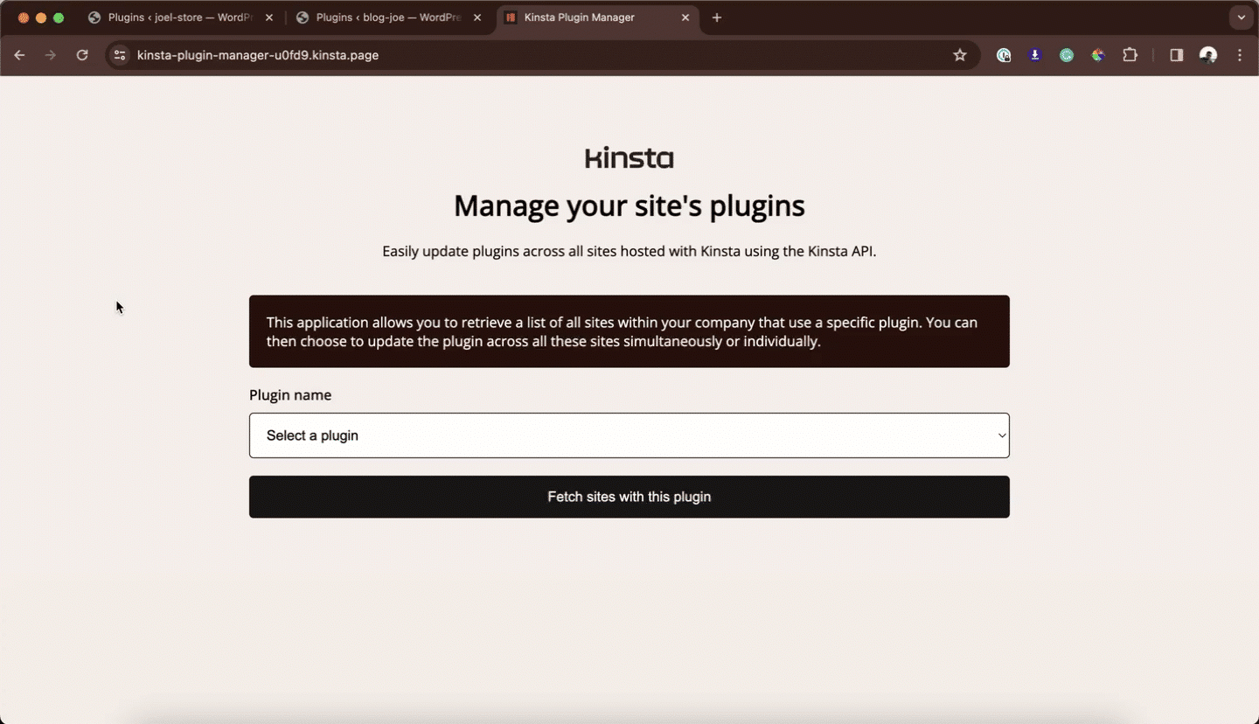Open the green circular extension
The height and width of the screenshot is (724, 1259).
[x=1067, y=55]
